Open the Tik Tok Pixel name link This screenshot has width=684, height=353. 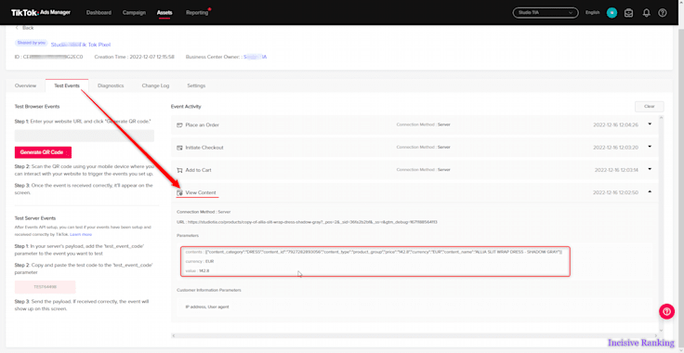coord(81,45)
